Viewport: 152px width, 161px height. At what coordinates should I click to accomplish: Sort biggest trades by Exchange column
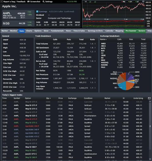[x=73, y=98]
